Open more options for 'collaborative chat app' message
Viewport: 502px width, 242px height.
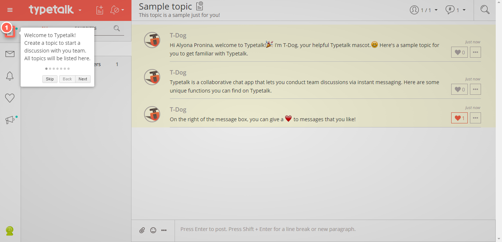[x=475, y=89]
